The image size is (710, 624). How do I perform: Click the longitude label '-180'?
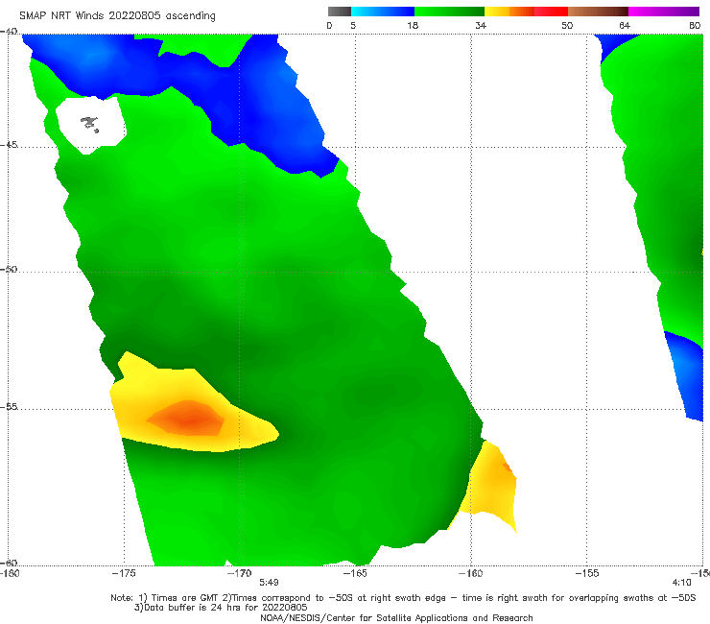point(10,573)
